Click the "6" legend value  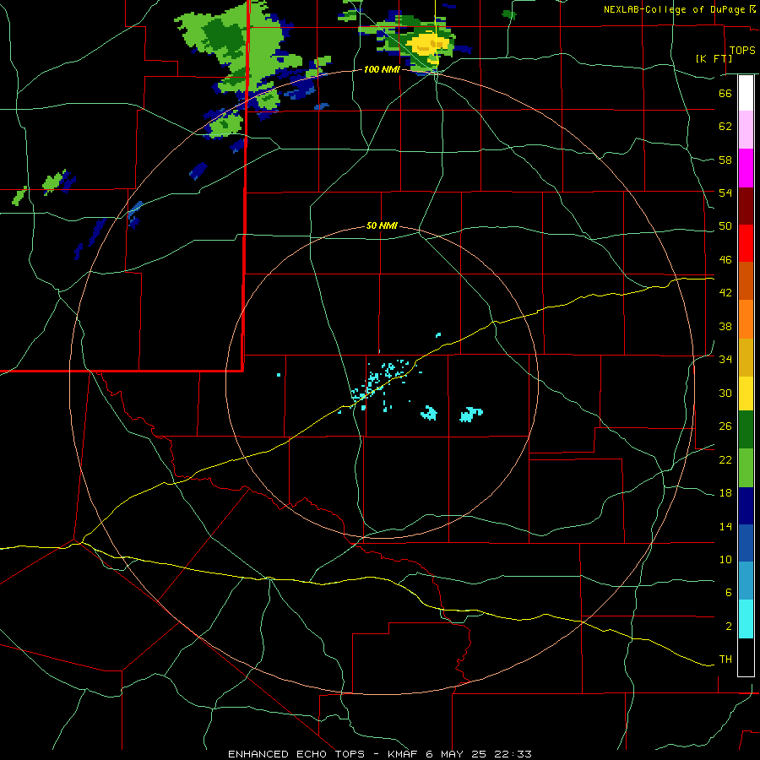coord(728,593)
